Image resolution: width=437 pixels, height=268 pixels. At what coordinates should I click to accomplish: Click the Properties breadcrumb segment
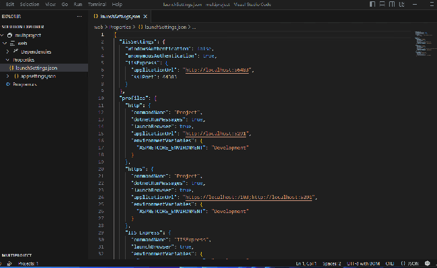pos(120,27)
